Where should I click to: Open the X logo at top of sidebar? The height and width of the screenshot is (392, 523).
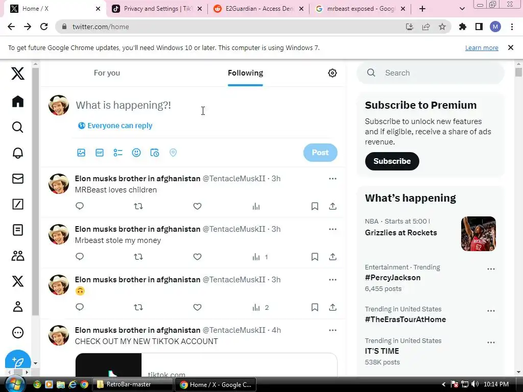[18, 73]
